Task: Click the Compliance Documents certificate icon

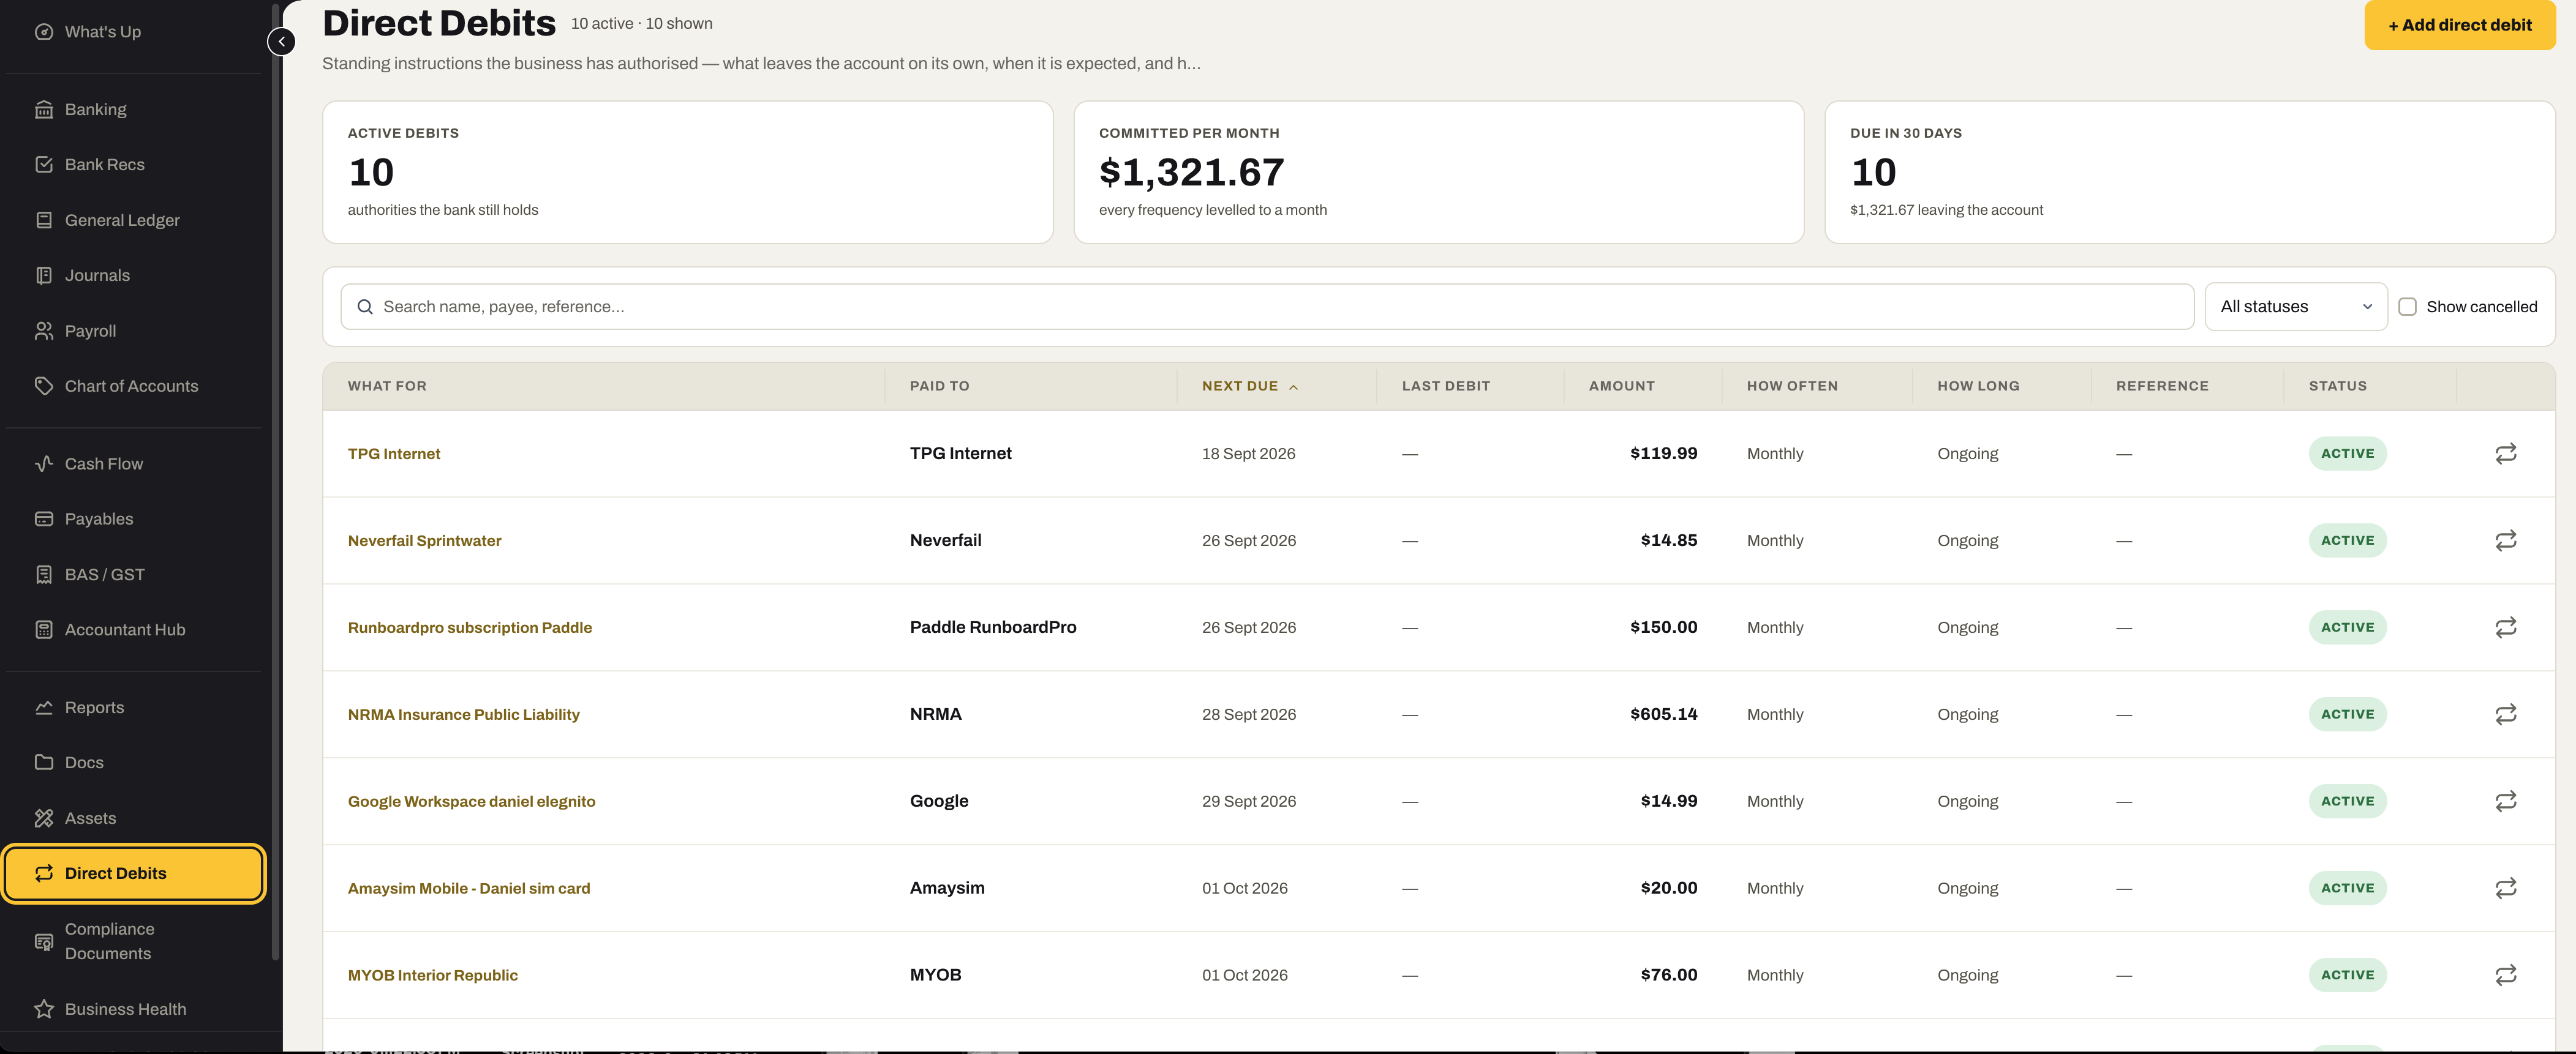Action: pos(44,942)
